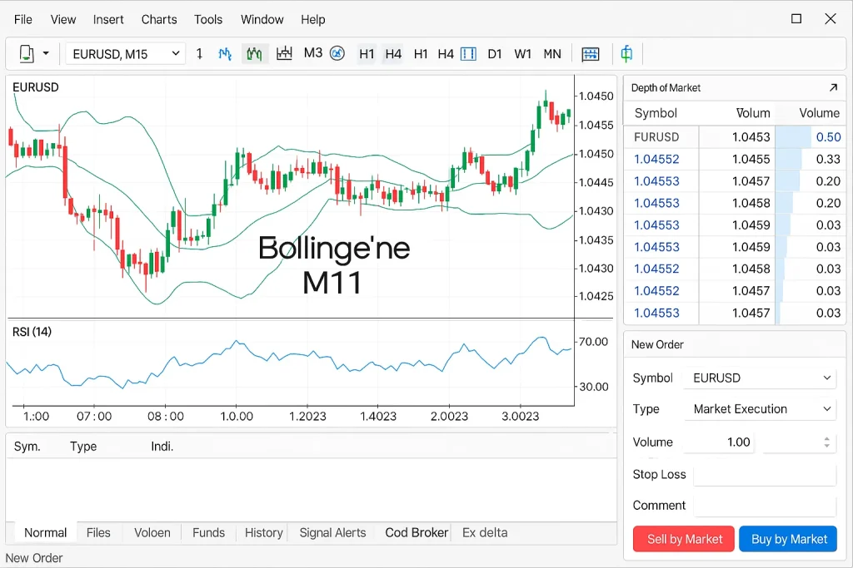Image resolution: width=853 pixels, height=568 pixels.
Task: Open the Charts menu
Action: [x=159, y=20]
